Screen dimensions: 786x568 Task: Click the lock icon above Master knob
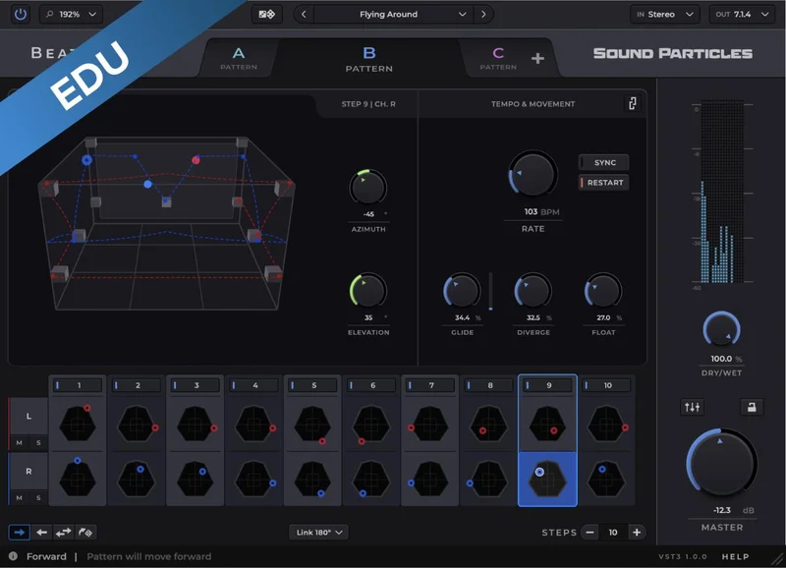pyautogui.click(x=752, y=407)
